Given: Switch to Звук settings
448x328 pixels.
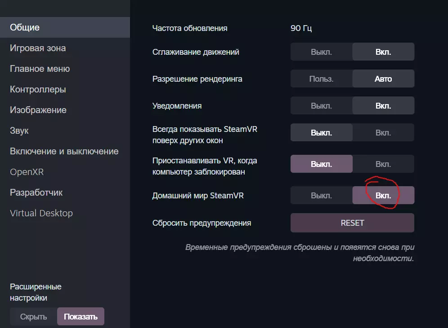Looking at the screenshot, I should pyautogui.click(x=19, y=131).
